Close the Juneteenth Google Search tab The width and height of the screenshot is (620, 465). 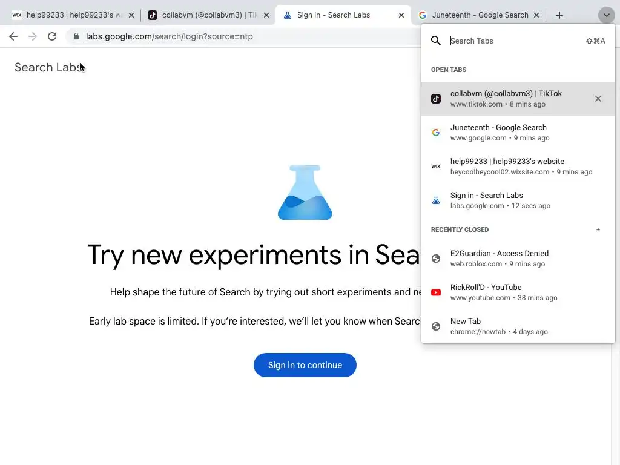click(x=536, y=15)
